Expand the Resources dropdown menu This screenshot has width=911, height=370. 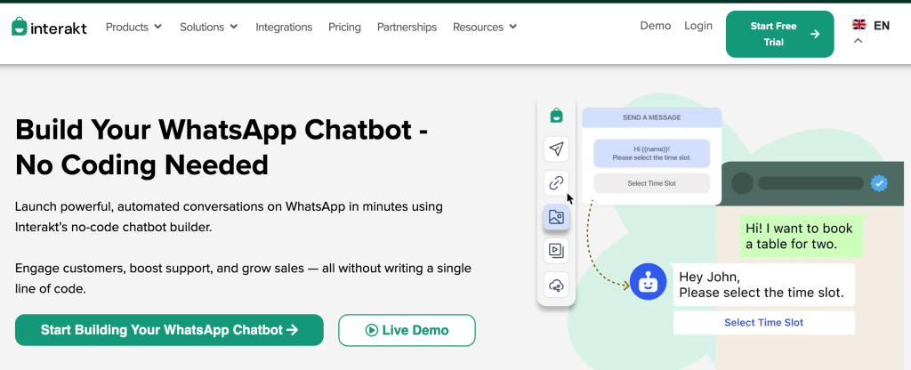pos(485,27)
